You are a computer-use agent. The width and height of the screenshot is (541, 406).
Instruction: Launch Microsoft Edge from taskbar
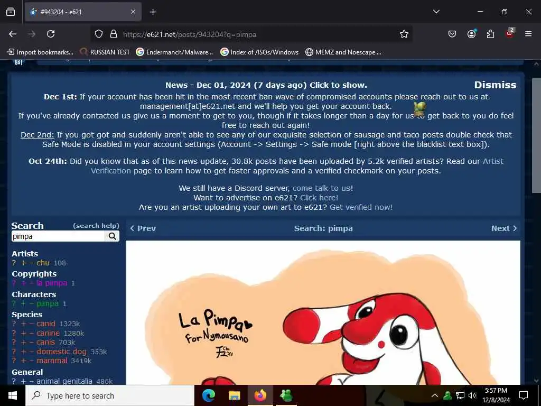tap(208, 395)
